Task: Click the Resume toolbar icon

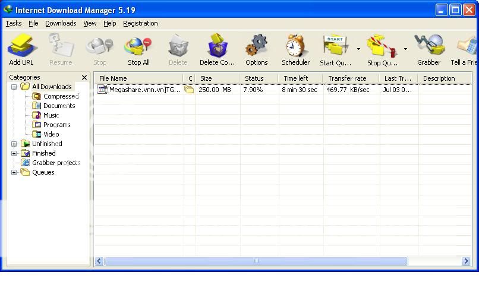Action: click(61, 46)
